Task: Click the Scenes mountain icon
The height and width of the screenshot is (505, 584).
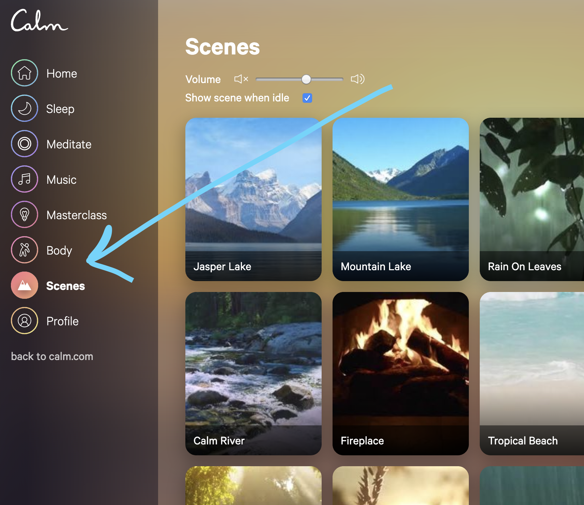Action: [x=25, y=285]
